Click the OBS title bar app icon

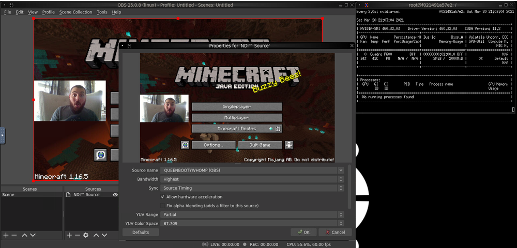point(11,5)
